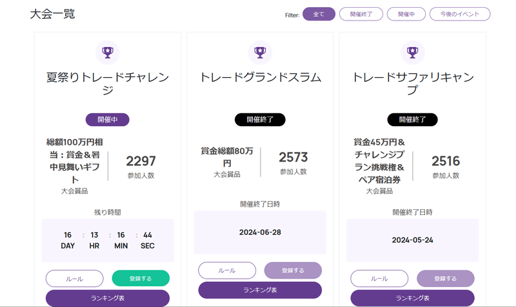View ランキング表 for トレードサファリキャンプ
This screenshot has height=307, width=516.
412,298
